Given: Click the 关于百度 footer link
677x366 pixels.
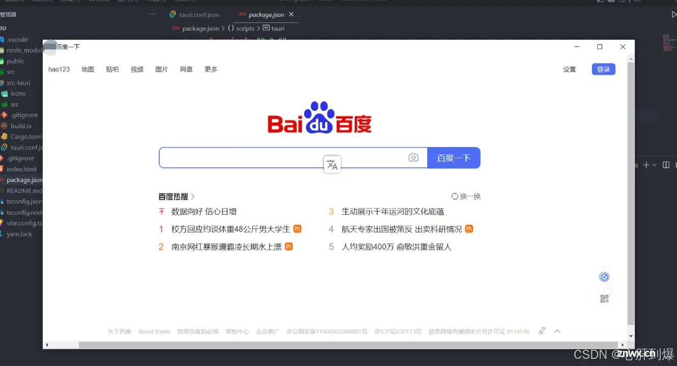Looking at the screenshot, I should click(119, 331).
